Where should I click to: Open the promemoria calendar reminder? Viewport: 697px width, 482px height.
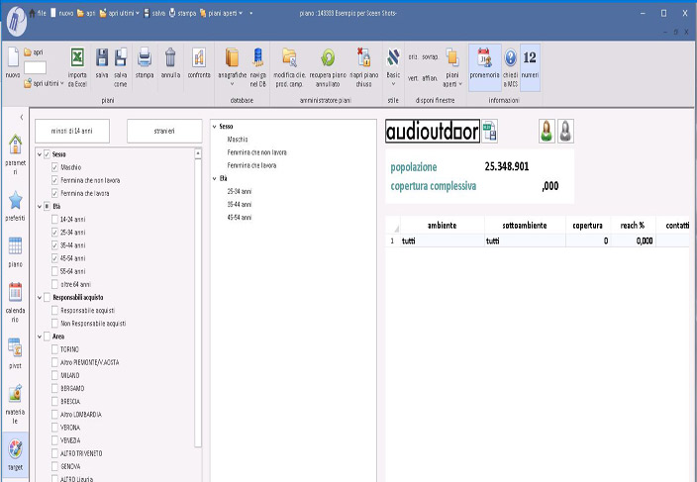[x=483, y=58]
